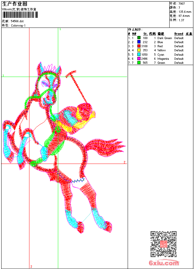Screen dimensions: 194x269
Task: Click the horse embroidery design preview
Action: (64, 147)
